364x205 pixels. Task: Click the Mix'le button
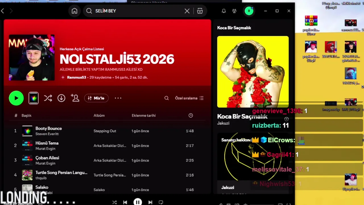pos(96,98)
